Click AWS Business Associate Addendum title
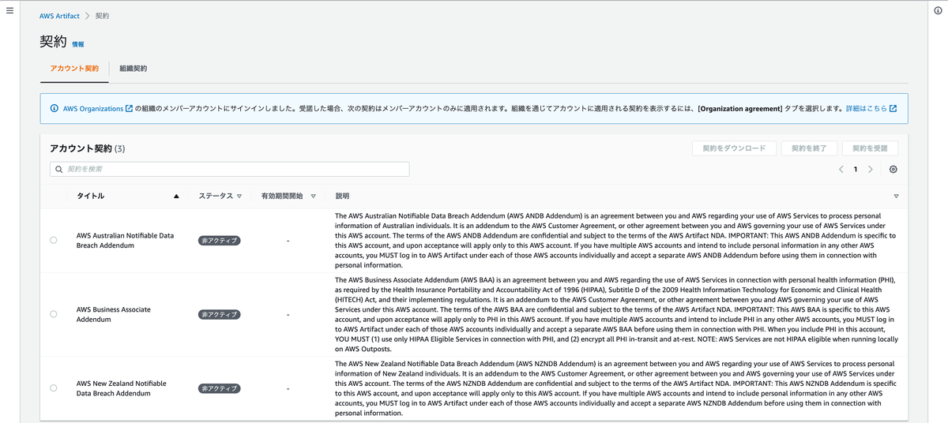 pos(114,315)
